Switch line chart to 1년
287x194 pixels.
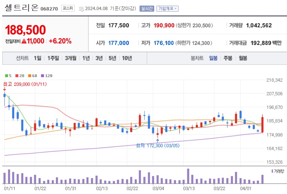(86, 58)
